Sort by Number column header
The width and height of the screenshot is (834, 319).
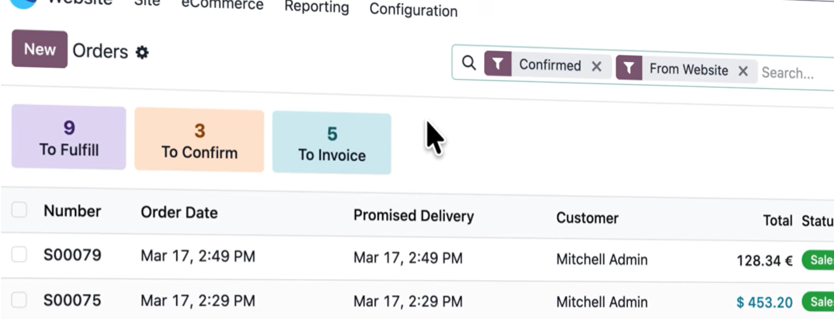tap(72, 211)
